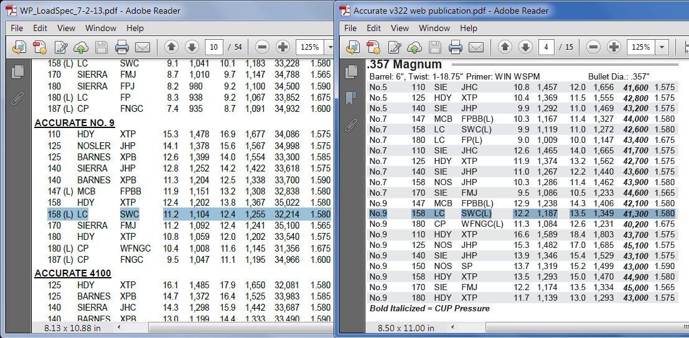689x338 pixels.
Task: Click Create PDF icon in Accurate v322 window
Action: tap(373, 47)
